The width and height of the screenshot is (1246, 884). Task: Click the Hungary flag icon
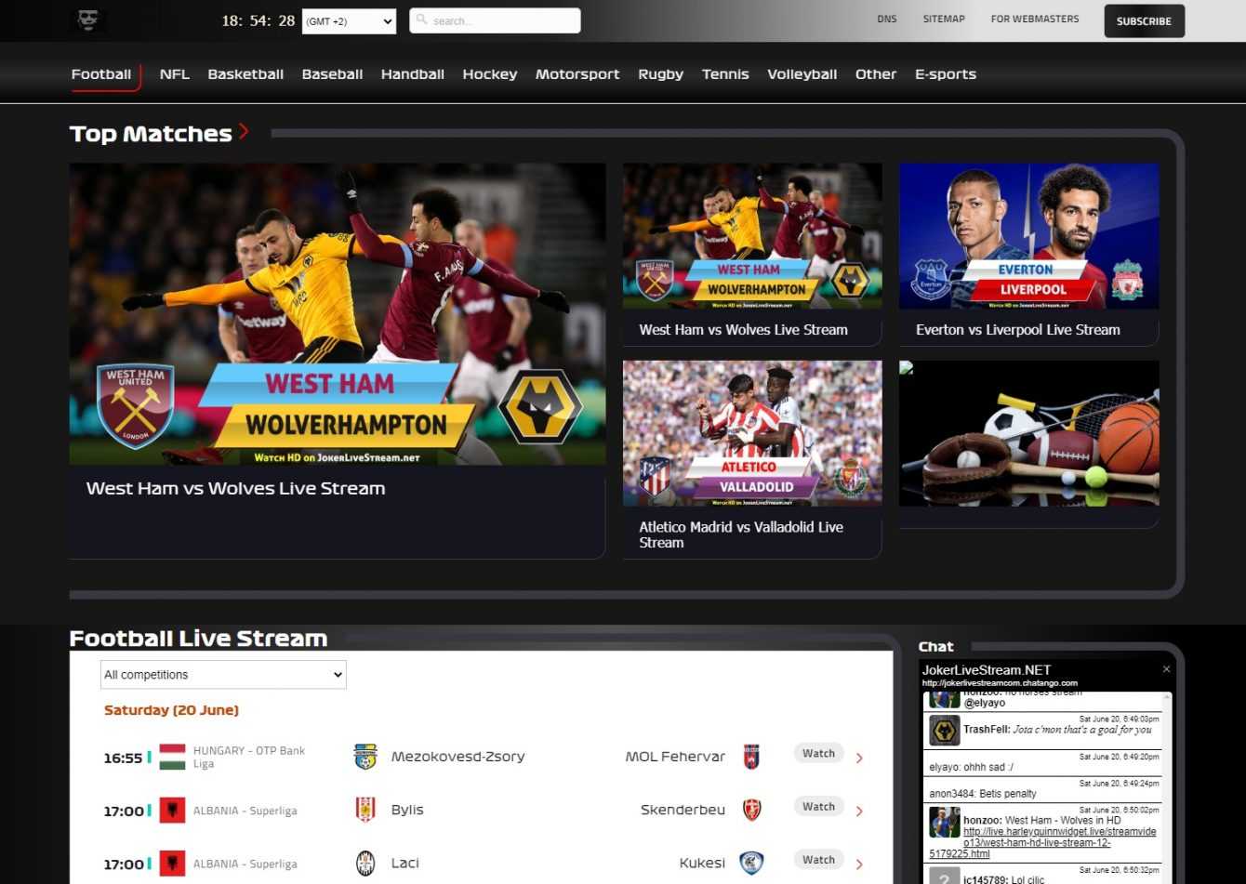(173, 757)
